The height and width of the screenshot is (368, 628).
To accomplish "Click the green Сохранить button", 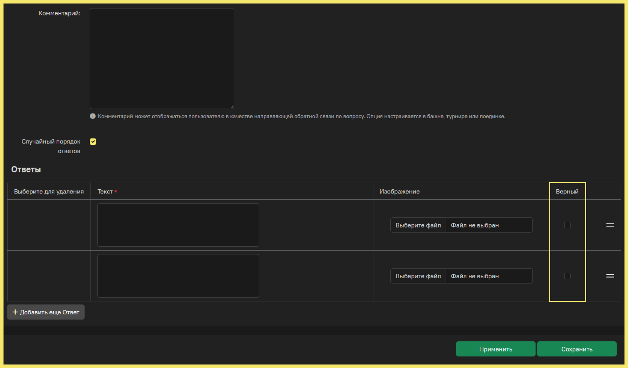I will [577, 349].
